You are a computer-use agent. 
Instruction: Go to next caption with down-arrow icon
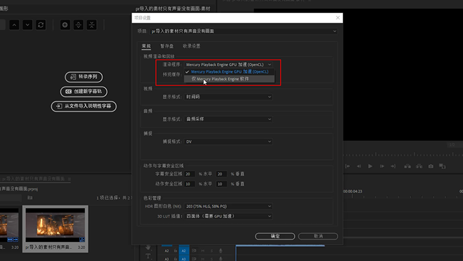(x=27, y=25)
